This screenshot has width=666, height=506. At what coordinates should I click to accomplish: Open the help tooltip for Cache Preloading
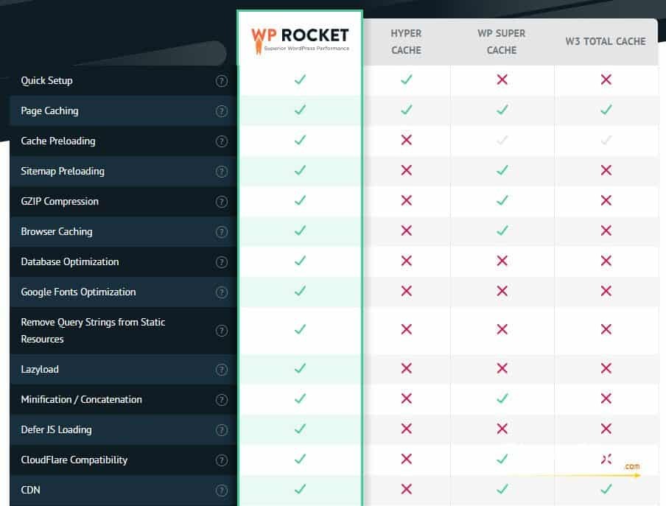coord(221,141)
